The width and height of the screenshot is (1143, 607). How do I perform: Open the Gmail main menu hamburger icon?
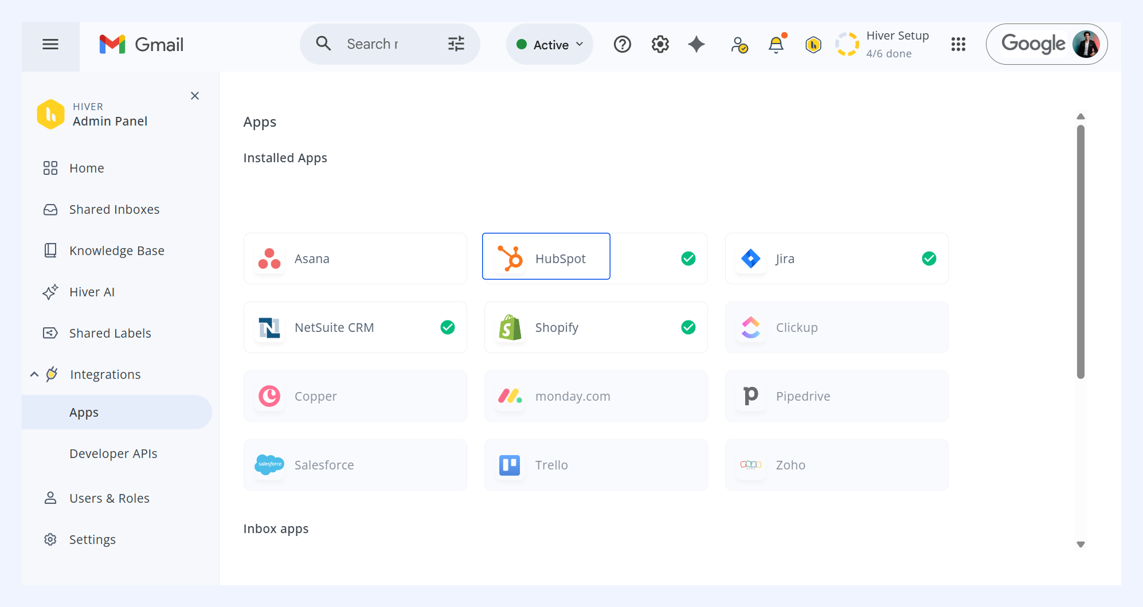tap(50, 44)
